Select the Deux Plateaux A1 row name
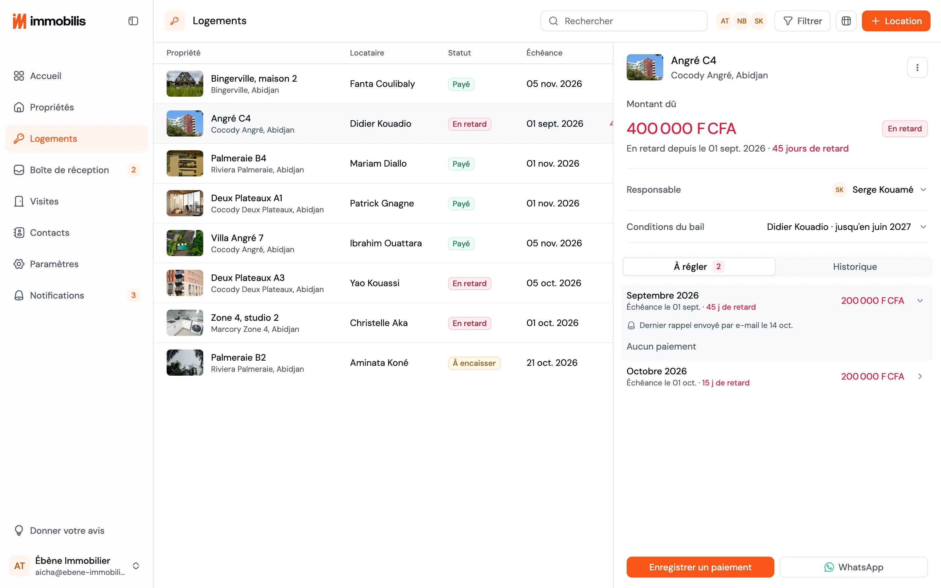 [247, 198]
